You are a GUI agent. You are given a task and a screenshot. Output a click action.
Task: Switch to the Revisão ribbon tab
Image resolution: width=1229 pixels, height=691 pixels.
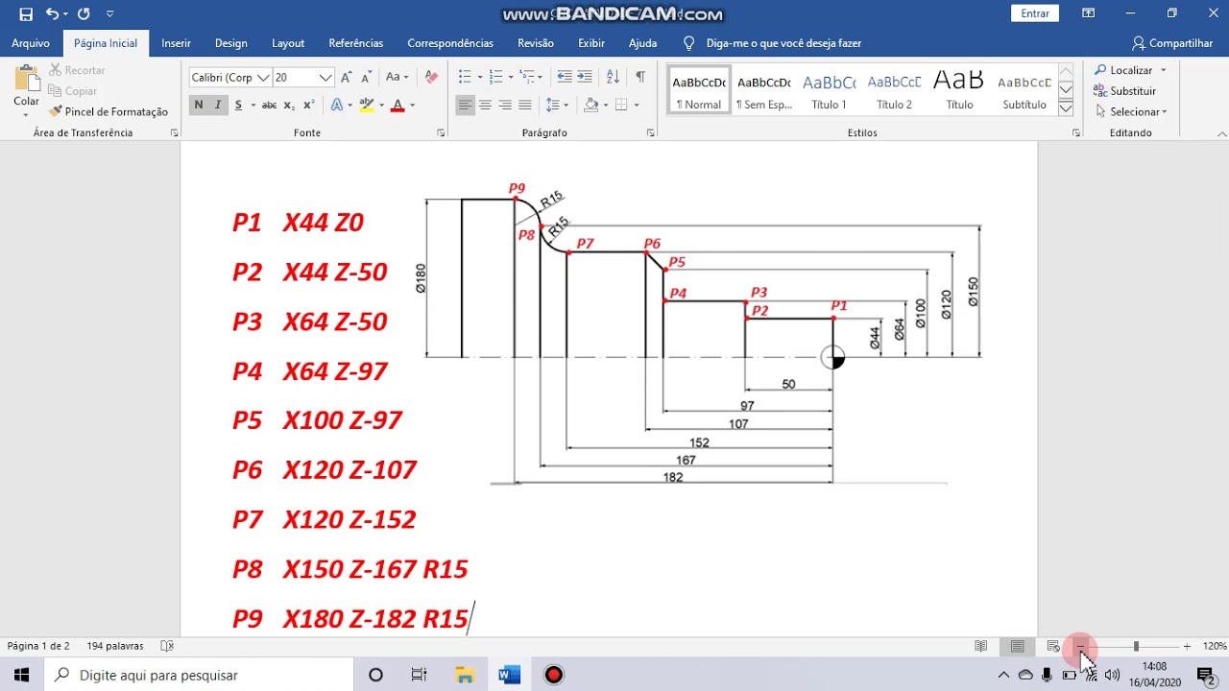tap(536, 43)
